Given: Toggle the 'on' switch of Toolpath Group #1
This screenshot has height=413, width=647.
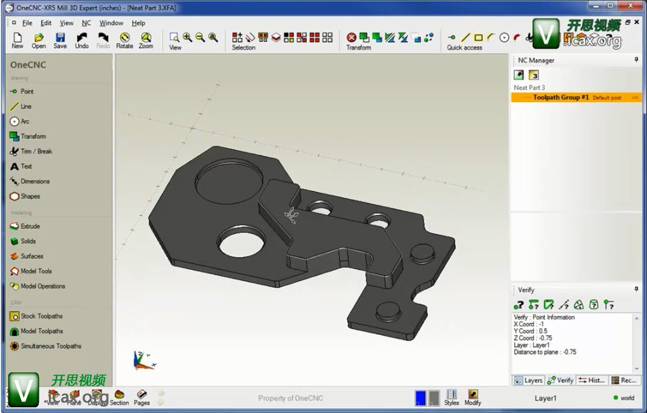Looking at the screenshot, I should click(x=635, y=98).
